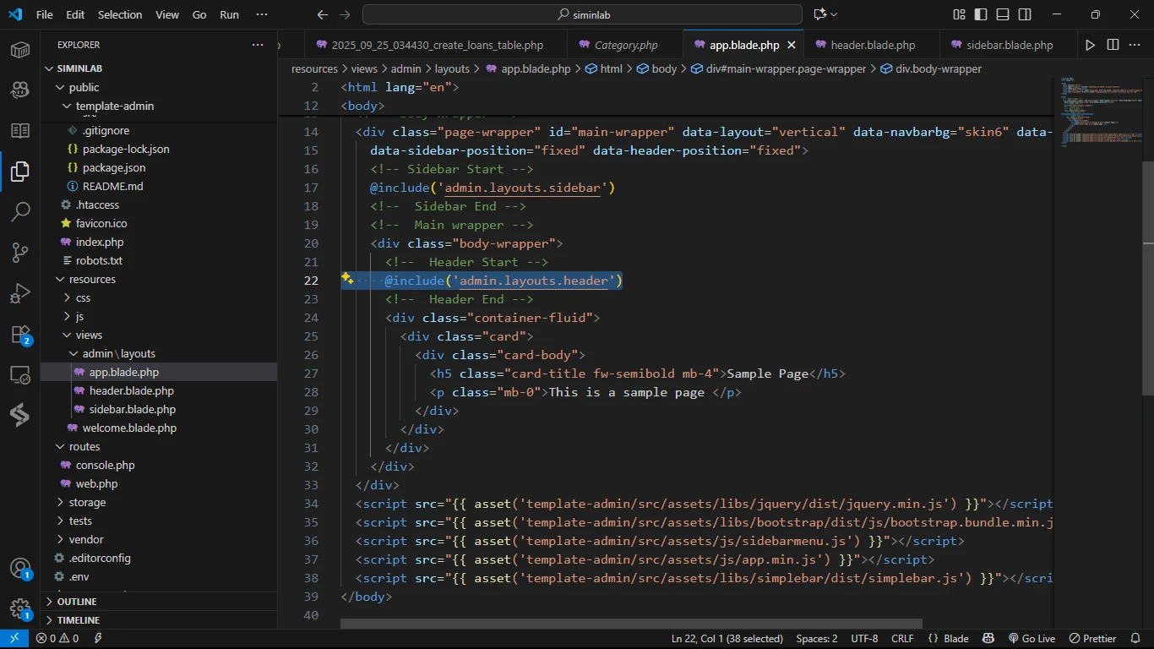
Task: Open the Selection menu
Action: pos(120,14)
